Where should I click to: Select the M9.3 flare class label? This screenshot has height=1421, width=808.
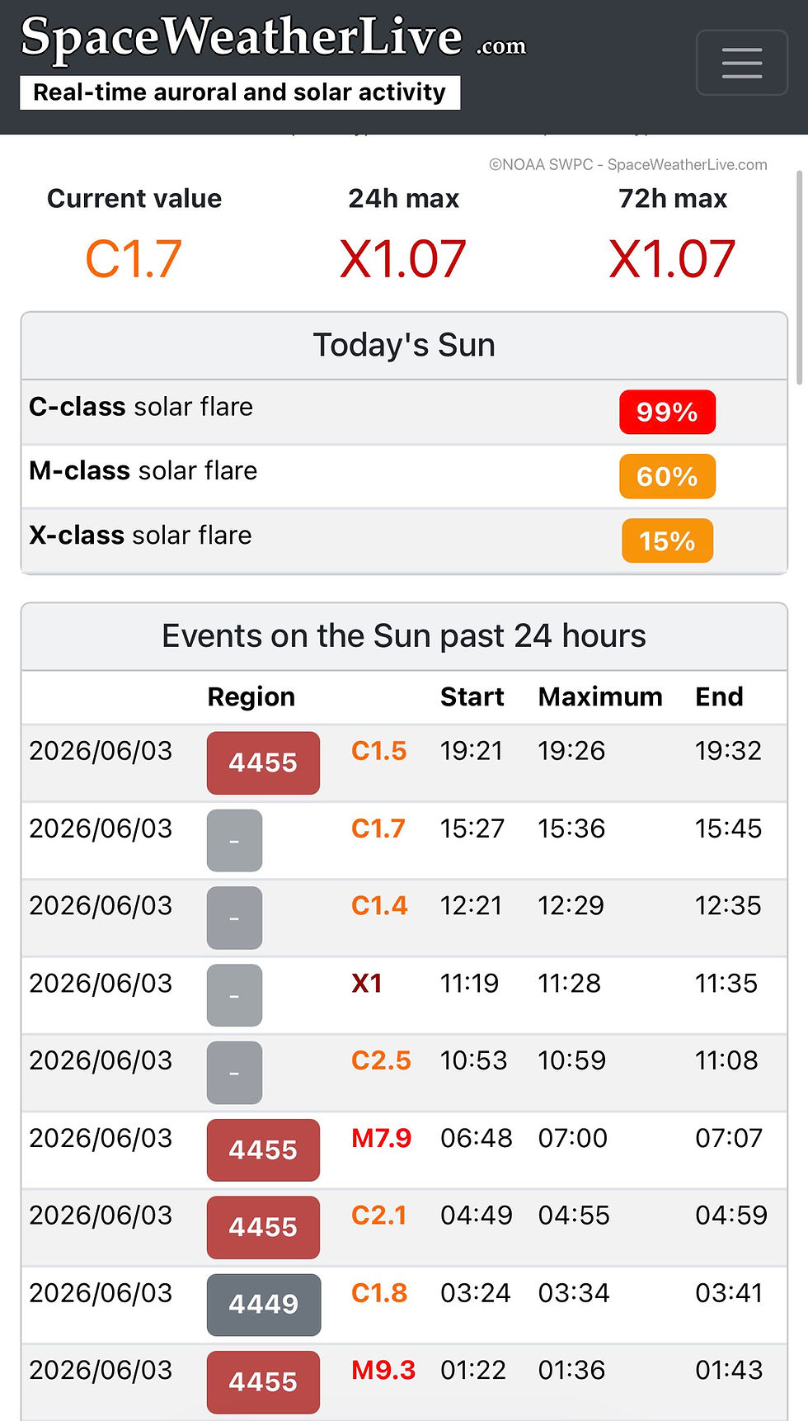coord(383,1370)
